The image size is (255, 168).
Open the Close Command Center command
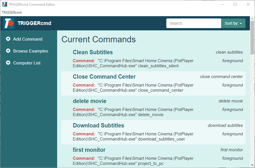(x=104, y=77)
